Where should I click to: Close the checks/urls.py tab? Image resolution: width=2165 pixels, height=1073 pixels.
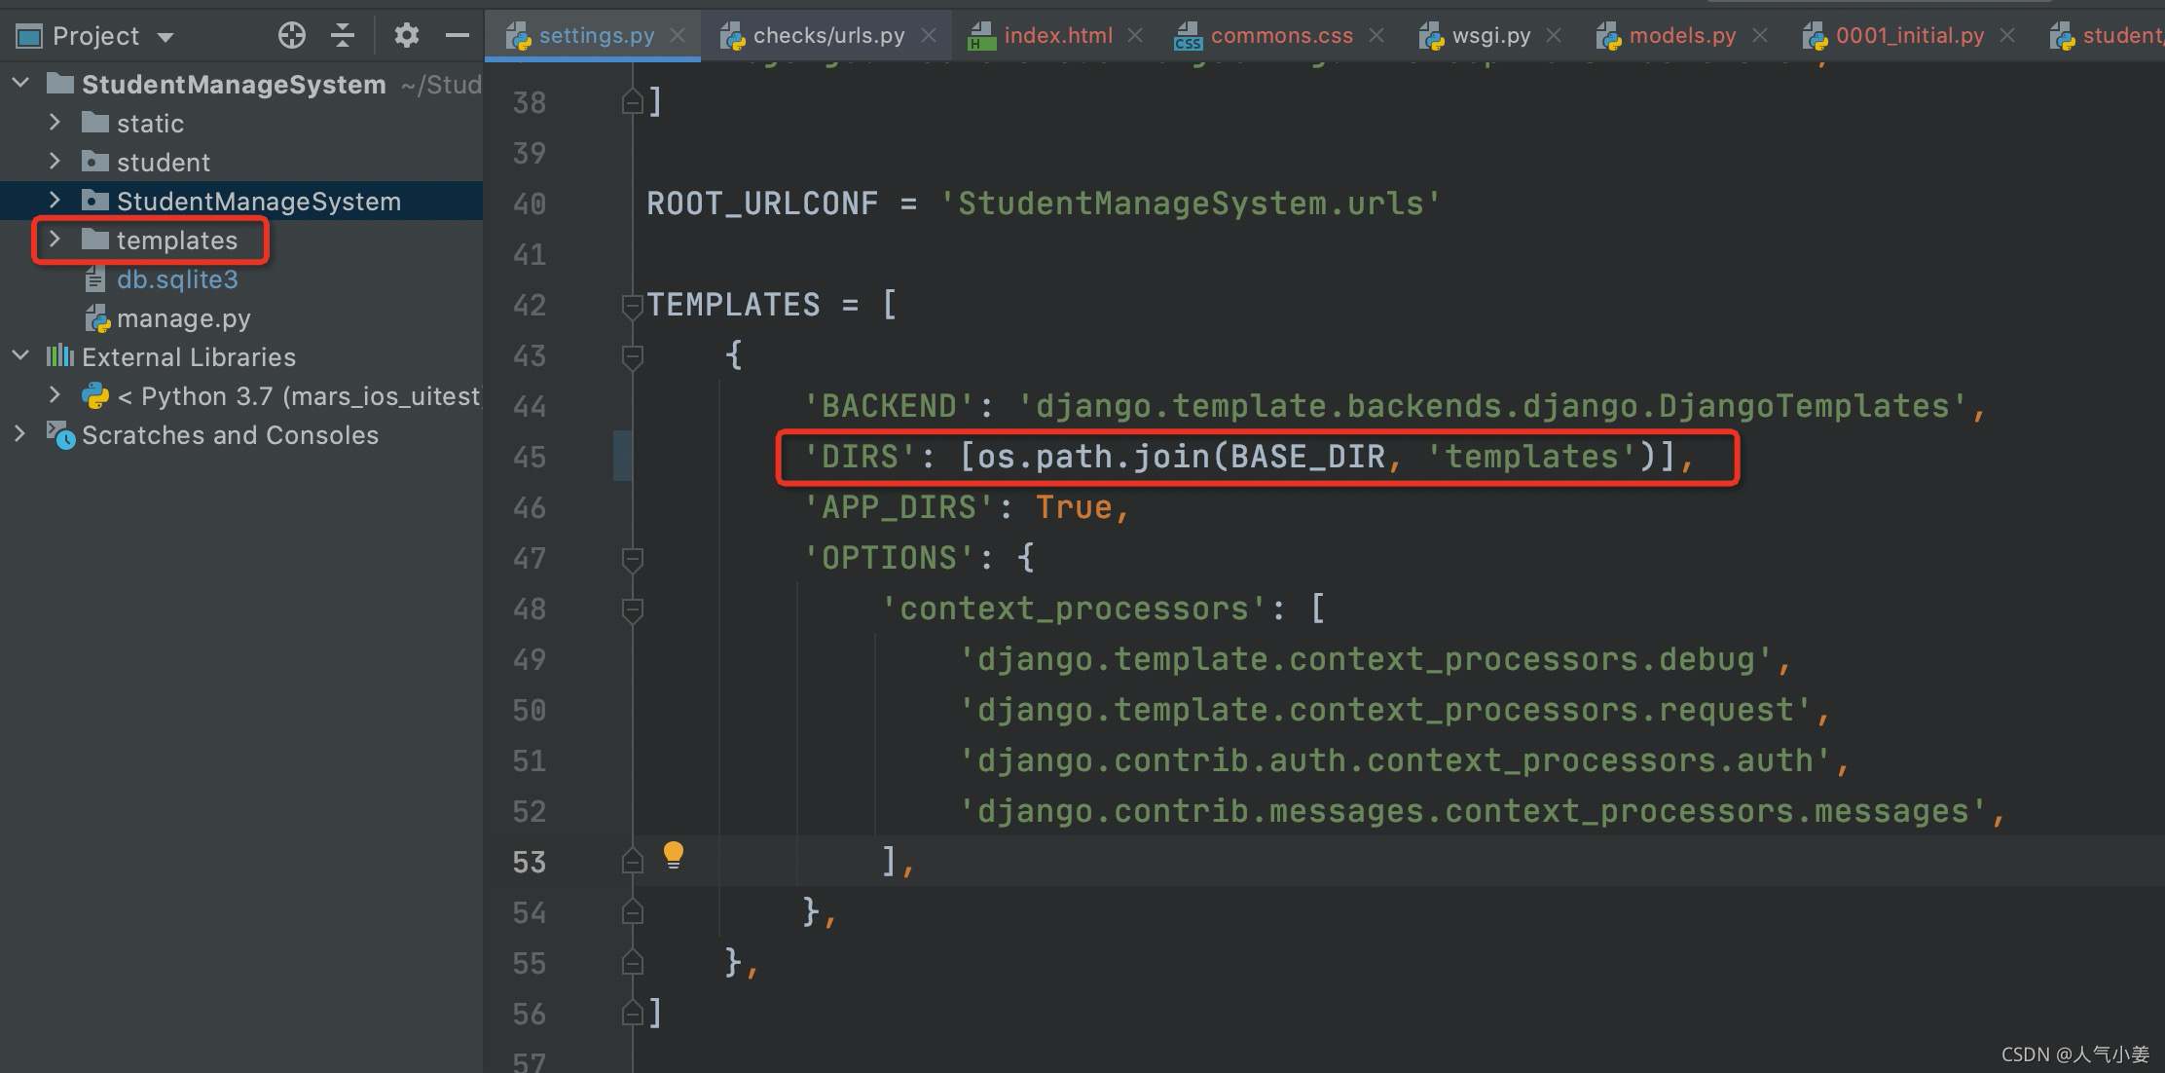[929, 36]
